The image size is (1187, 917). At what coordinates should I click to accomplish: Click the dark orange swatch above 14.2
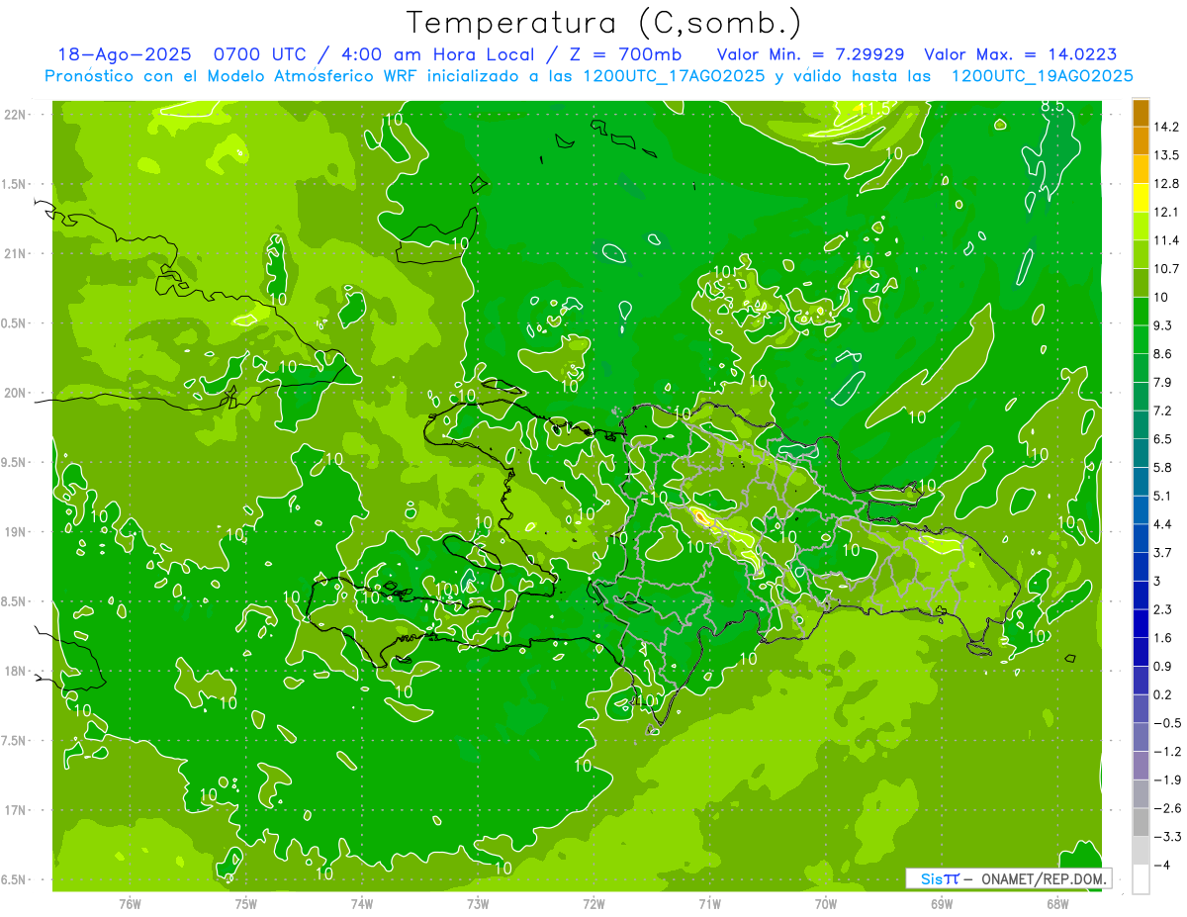1141,113
